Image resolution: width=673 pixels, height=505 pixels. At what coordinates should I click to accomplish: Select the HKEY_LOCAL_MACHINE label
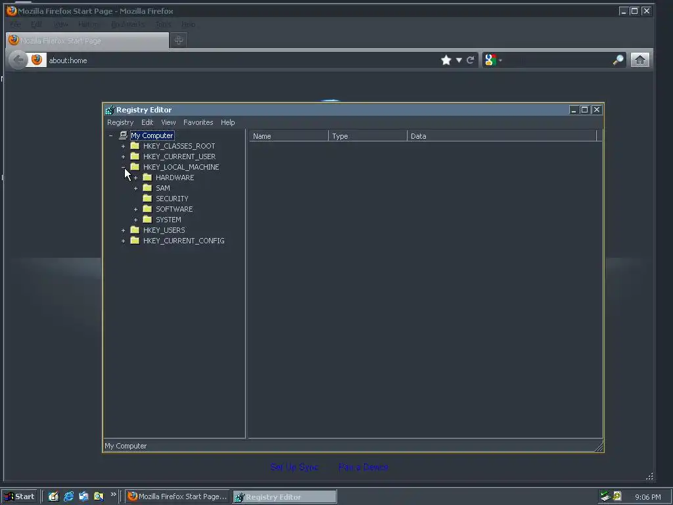[x=181, y=167]
